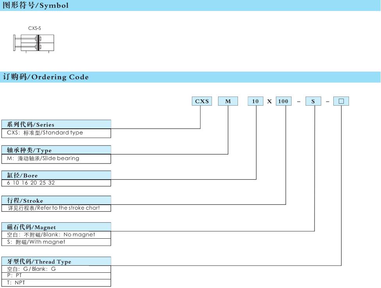Screen dimensions: 381x288
Task: Select the S: With magnet option
Action: (56, 242)
